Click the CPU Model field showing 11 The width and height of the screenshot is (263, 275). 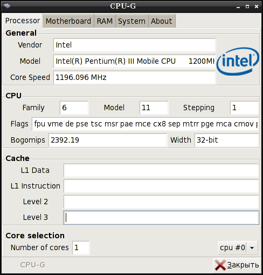pyautogui.click(x=154, y=108)
